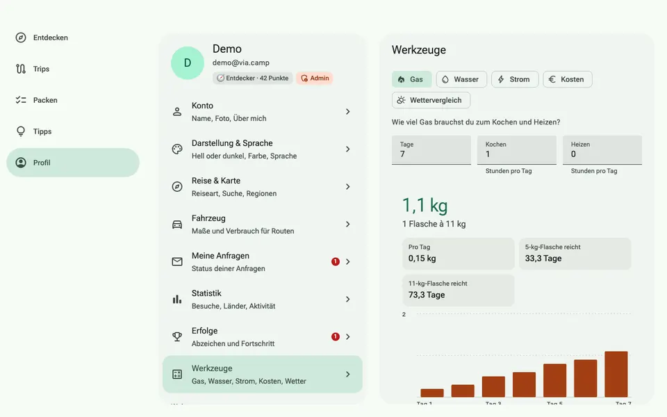Screen dimensions: 667x417
Task: Click the Konto person icon
Action: [x=177, y=111]
